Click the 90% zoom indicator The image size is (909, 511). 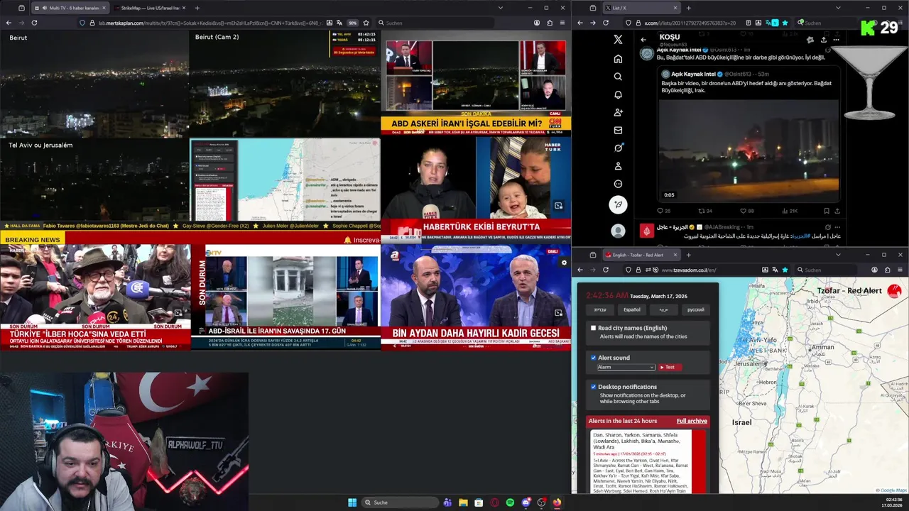[x=352, y=23]
